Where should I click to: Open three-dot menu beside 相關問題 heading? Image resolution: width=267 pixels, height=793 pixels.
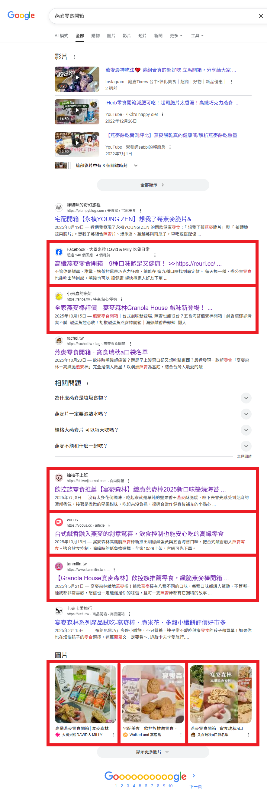pyautogui.click(x=88, y=383)
